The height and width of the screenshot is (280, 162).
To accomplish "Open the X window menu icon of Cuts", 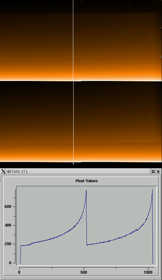I will (3, 171).
